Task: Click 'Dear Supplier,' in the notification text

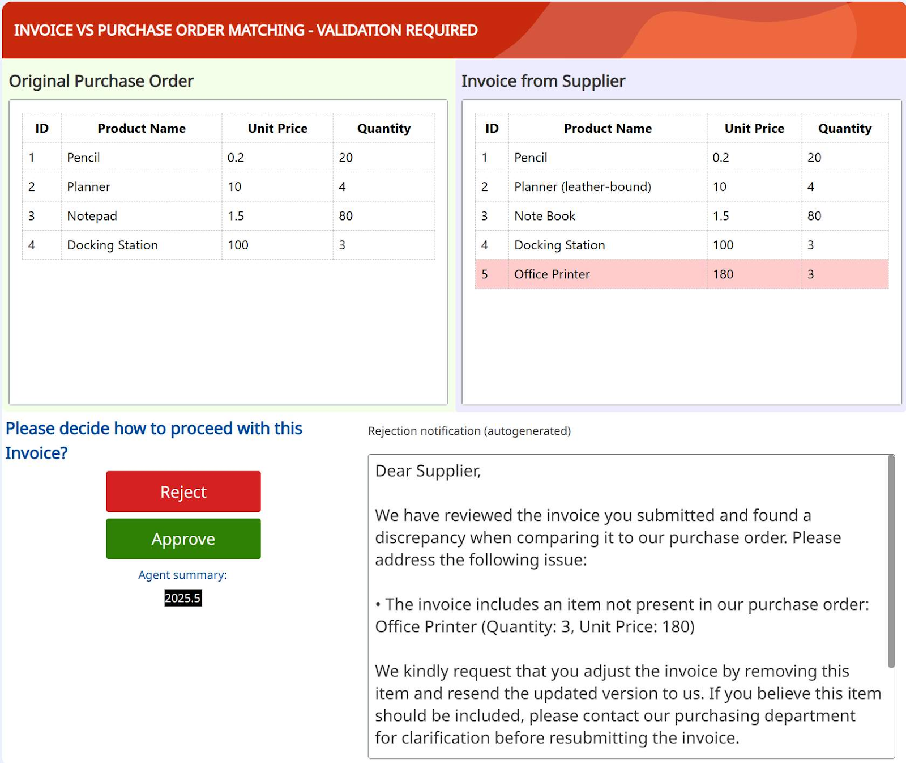Action: tap(428, 471)
